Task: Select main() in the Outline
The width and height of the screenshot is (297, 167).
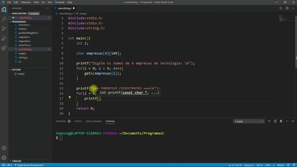Action: coord(21,74)
